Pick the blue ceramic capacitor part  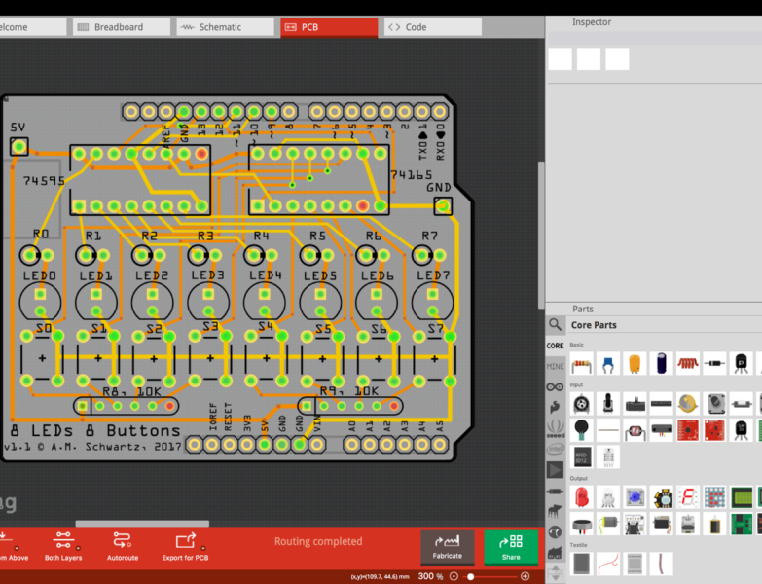(608, 363)
